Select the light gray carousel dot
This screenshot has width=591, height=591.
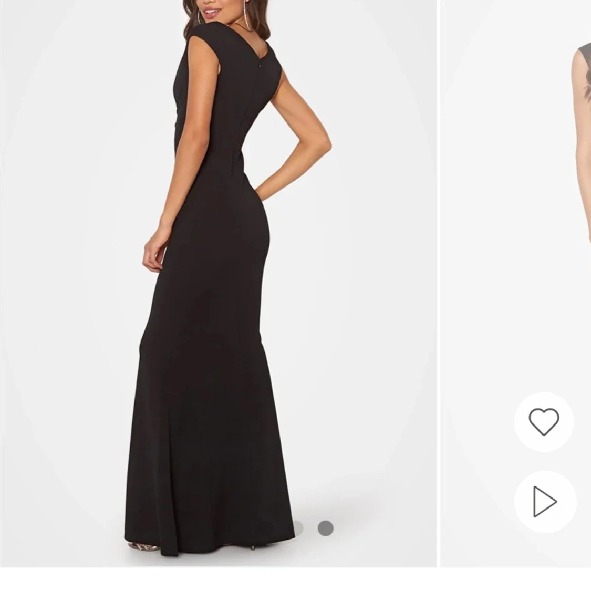[x=296, y=528]
